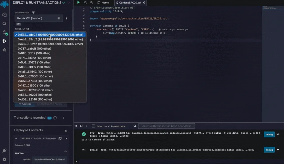
Task: Expand the Transactions recorded section
Action: tap(64, 118)
